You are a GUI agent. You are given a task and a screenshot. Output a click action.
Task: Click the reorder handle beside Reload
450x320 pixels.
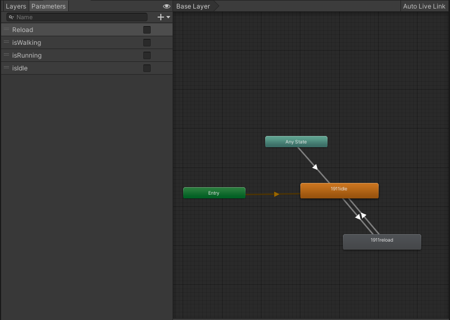tap(5, 30)
